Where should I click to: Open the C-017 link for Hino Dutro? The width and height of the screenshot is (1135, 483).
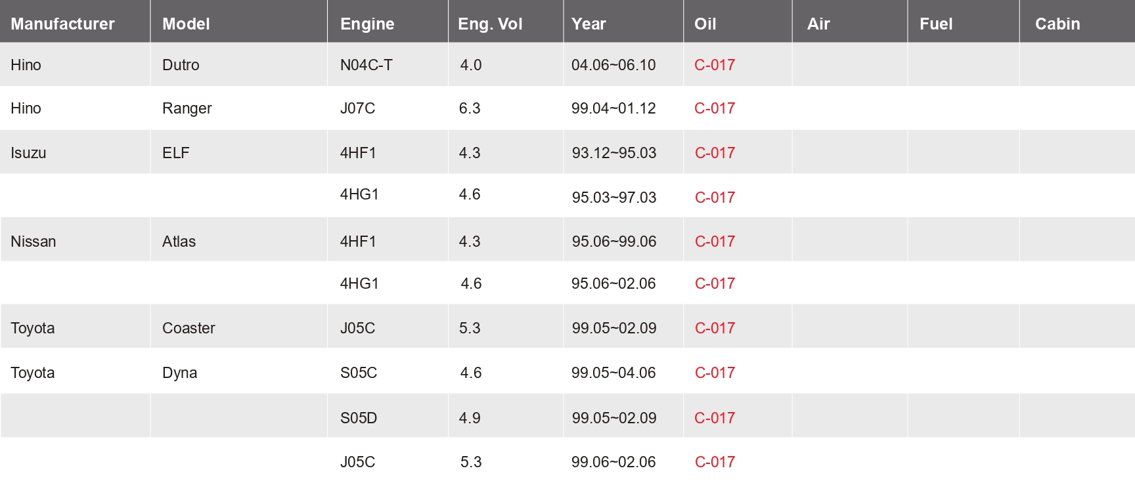pyautogui.click(x=715, y=65)
